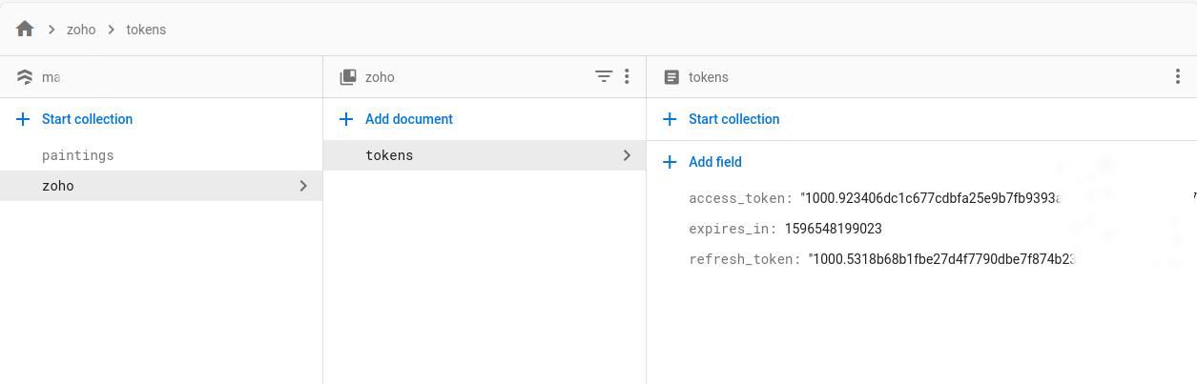1197x384 pixels.
Task: Click the document icon beside tokens header
Action: pos(671,77)
